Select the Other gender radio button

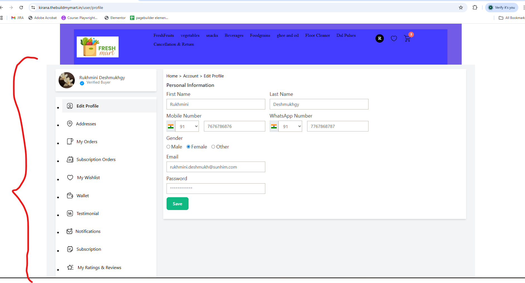point(213,147)
